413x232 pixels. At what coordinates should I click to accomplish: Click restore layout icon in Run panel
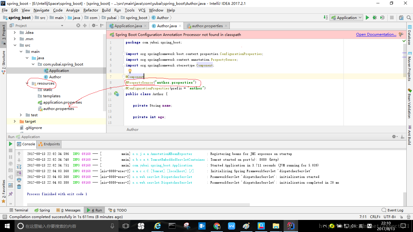point(11,185)
